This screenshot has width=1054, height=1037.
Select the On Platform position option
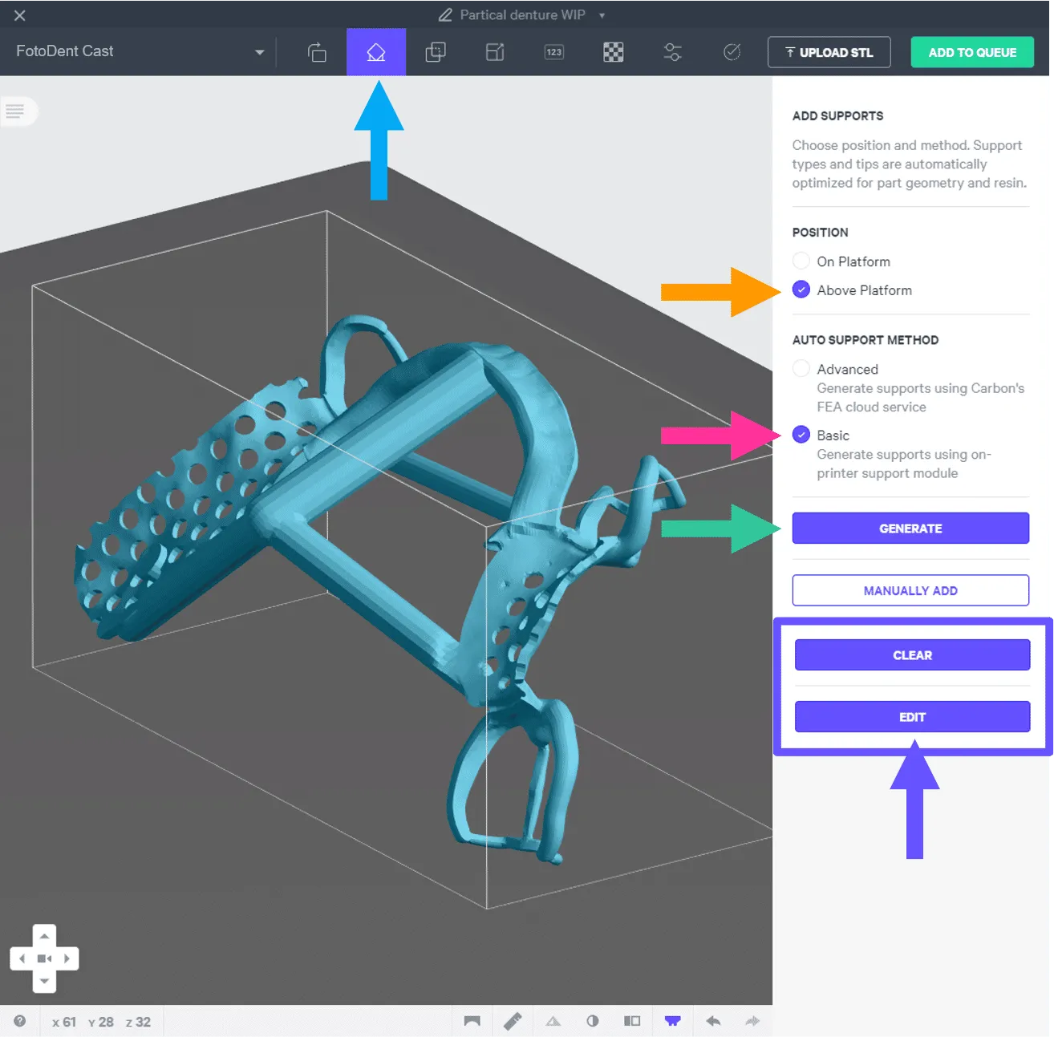[801, 261]
